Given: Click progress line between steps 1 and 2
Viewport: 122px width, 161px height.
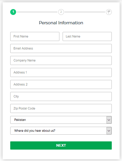Looking at the screenshot, I should (37, 12).
